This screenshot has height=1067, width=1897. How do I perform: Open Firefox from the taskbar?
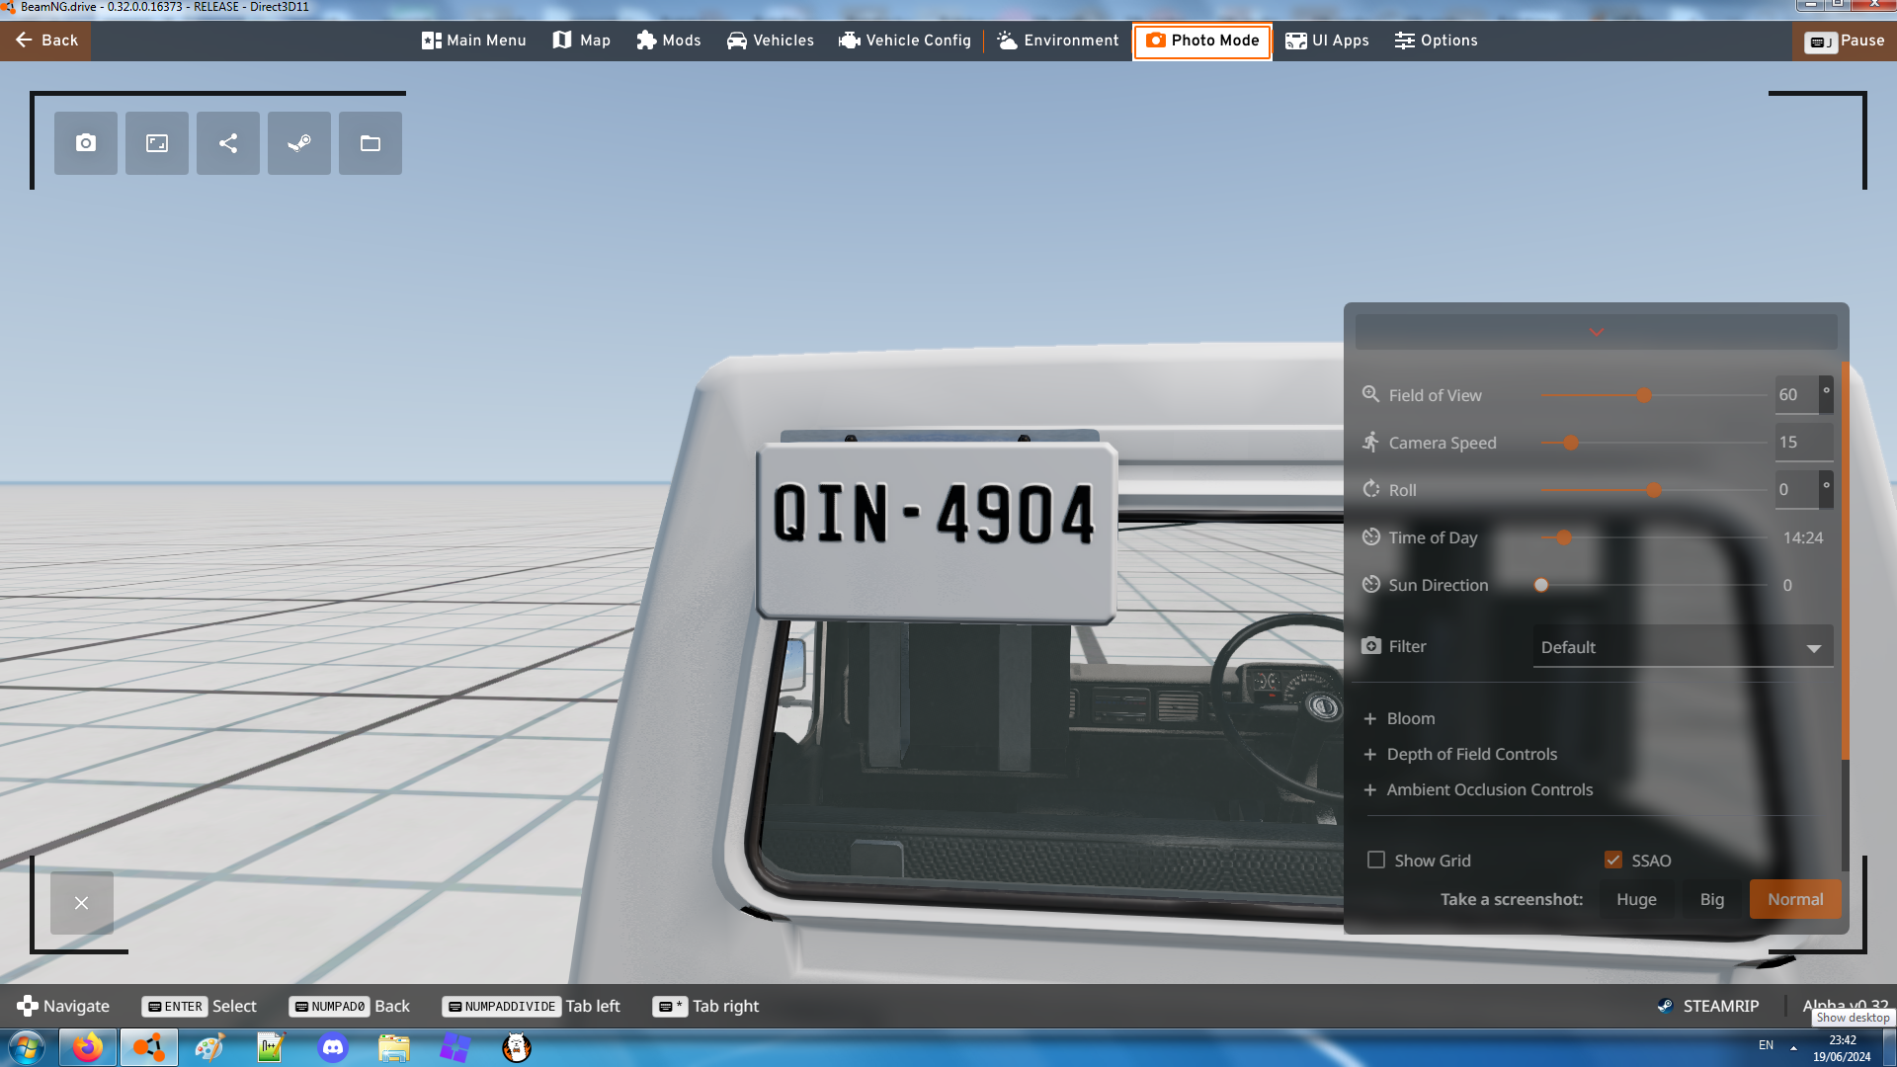tap(87, 1047)
